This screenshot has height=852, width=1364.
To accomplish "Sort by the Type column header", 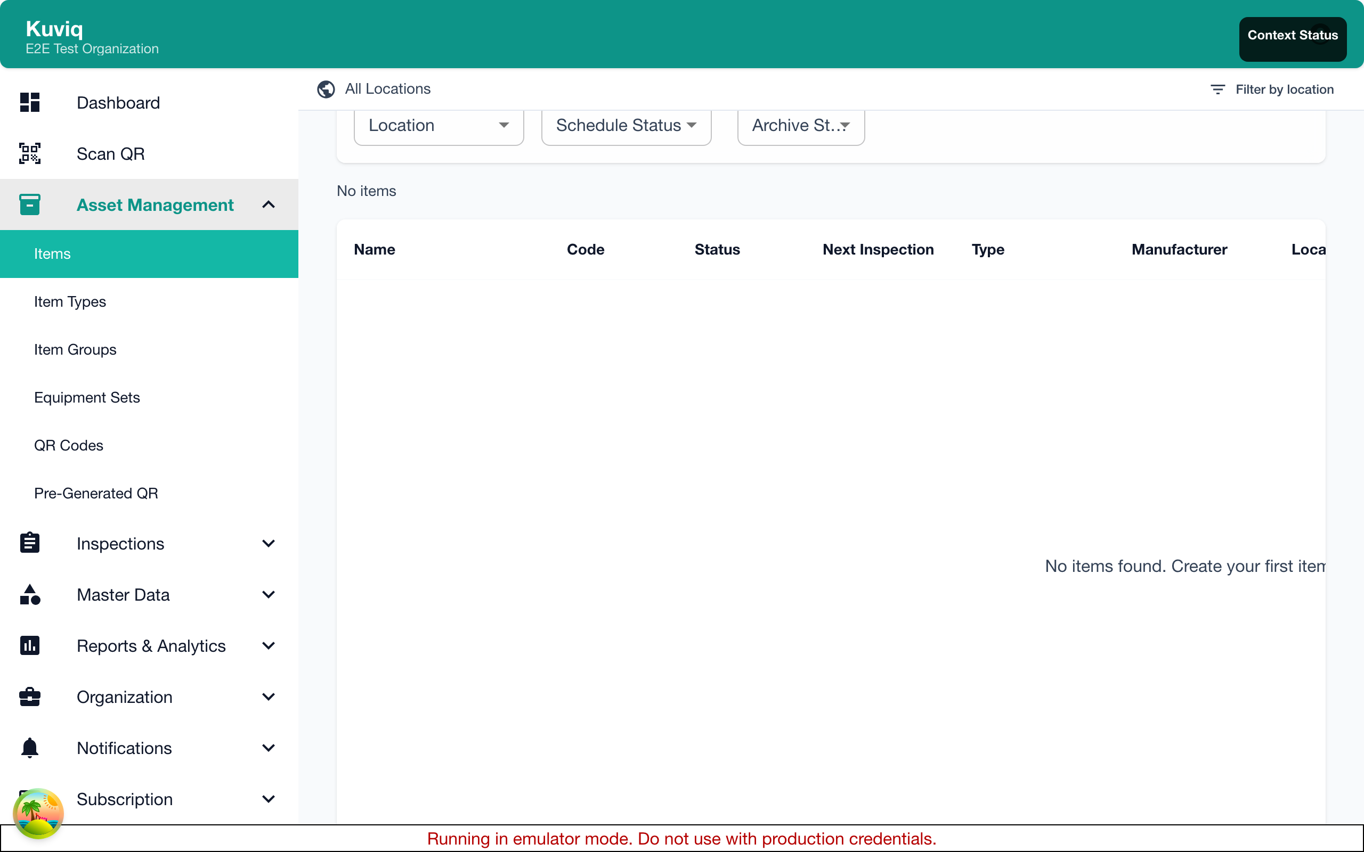I will click(x=987, y=249).
